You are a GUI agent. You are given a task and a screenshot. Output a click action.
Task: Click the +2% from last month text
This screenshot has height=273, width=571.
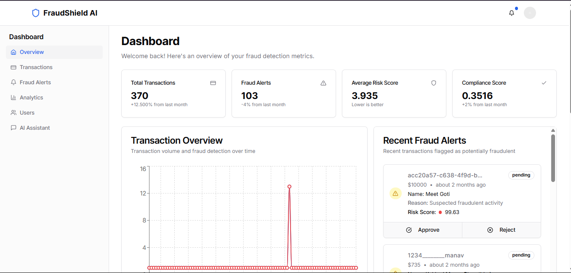point(484,104)
